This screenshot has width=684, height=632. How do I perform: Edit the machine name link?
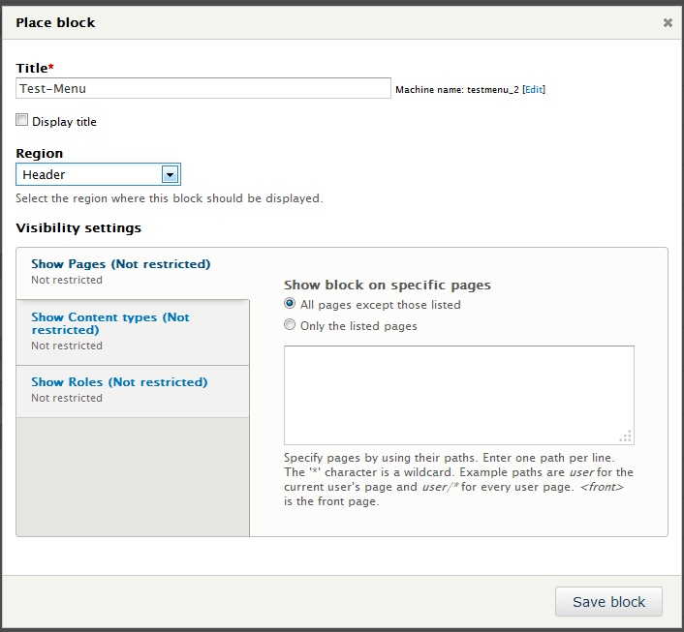[534, 89]
